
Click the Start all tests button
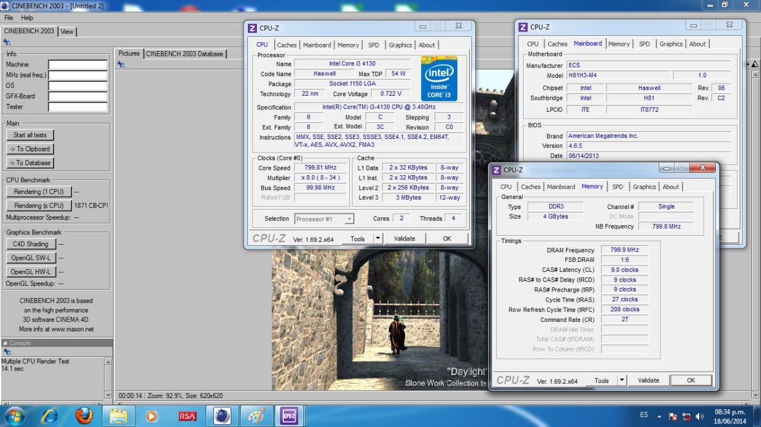30,135
